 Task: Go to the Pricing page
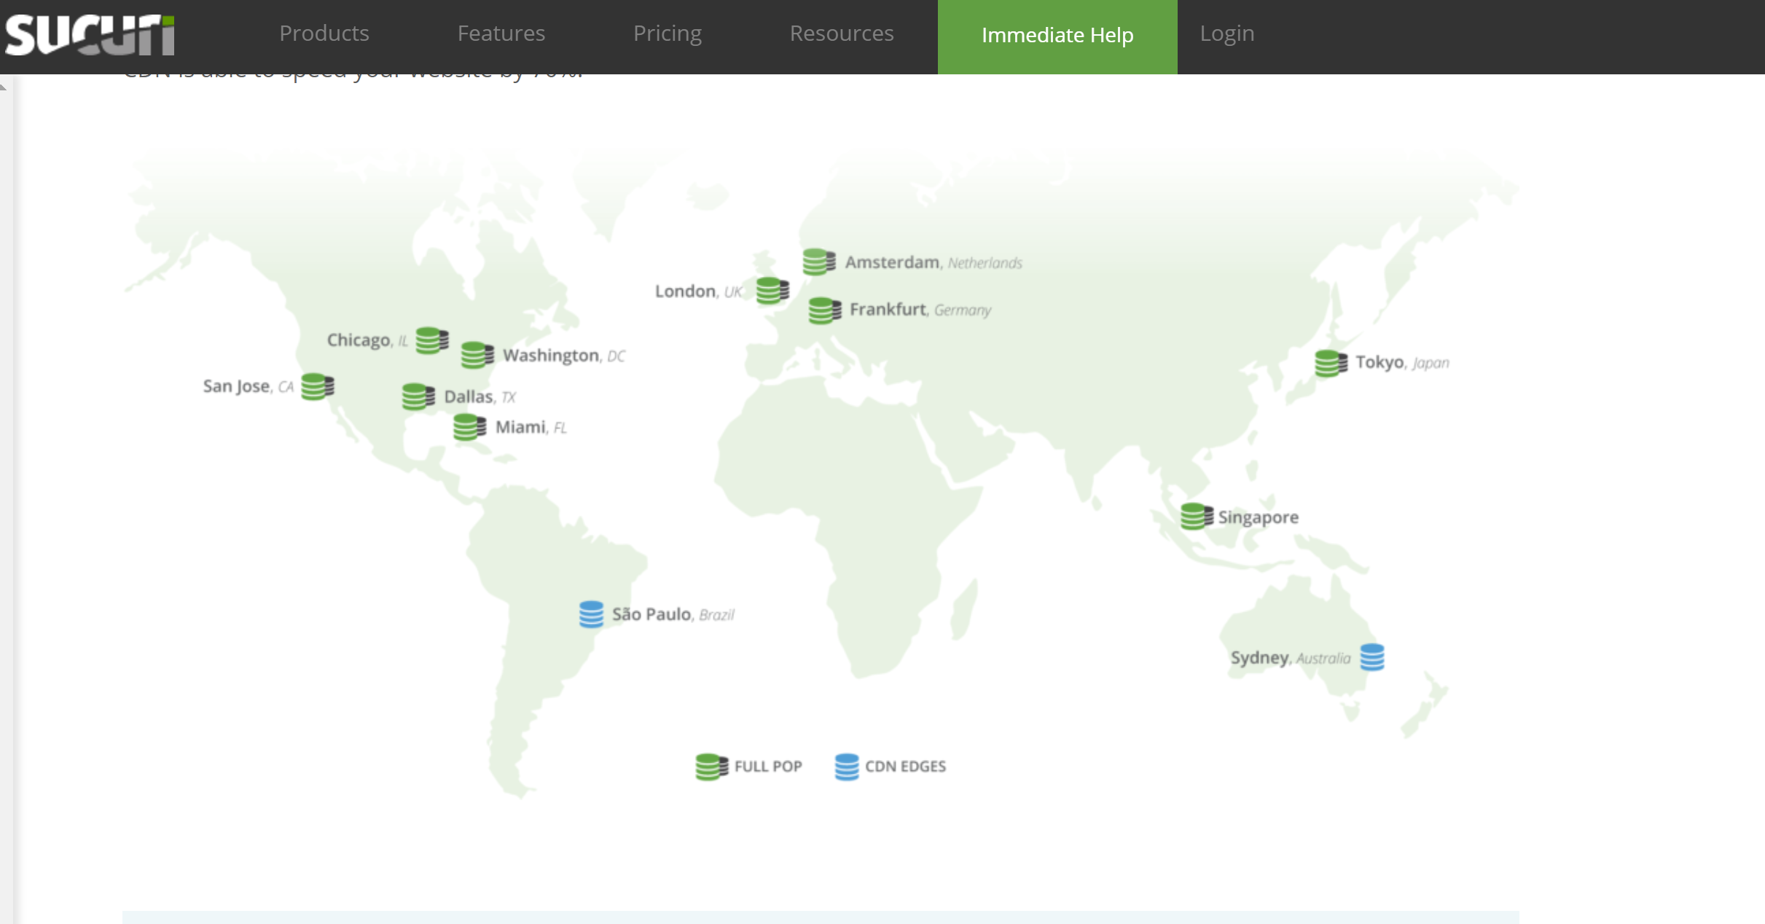tap(667, 34)
